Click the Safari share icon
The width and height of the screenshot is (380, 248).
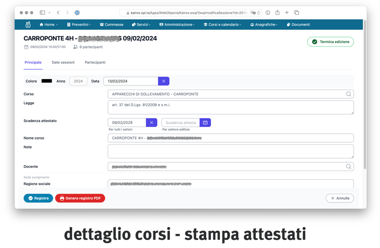[x=277, y=13]
